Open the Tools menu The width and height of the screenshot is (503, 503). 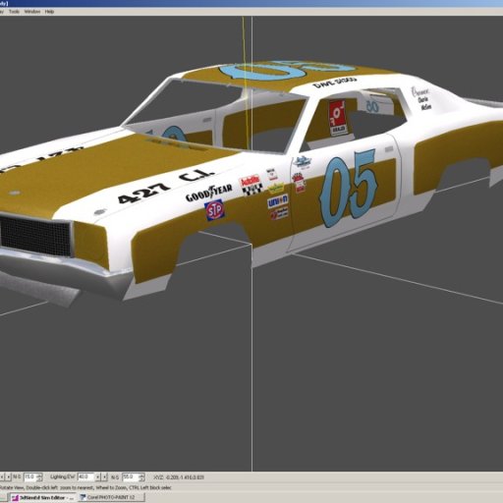pos(14,12)
